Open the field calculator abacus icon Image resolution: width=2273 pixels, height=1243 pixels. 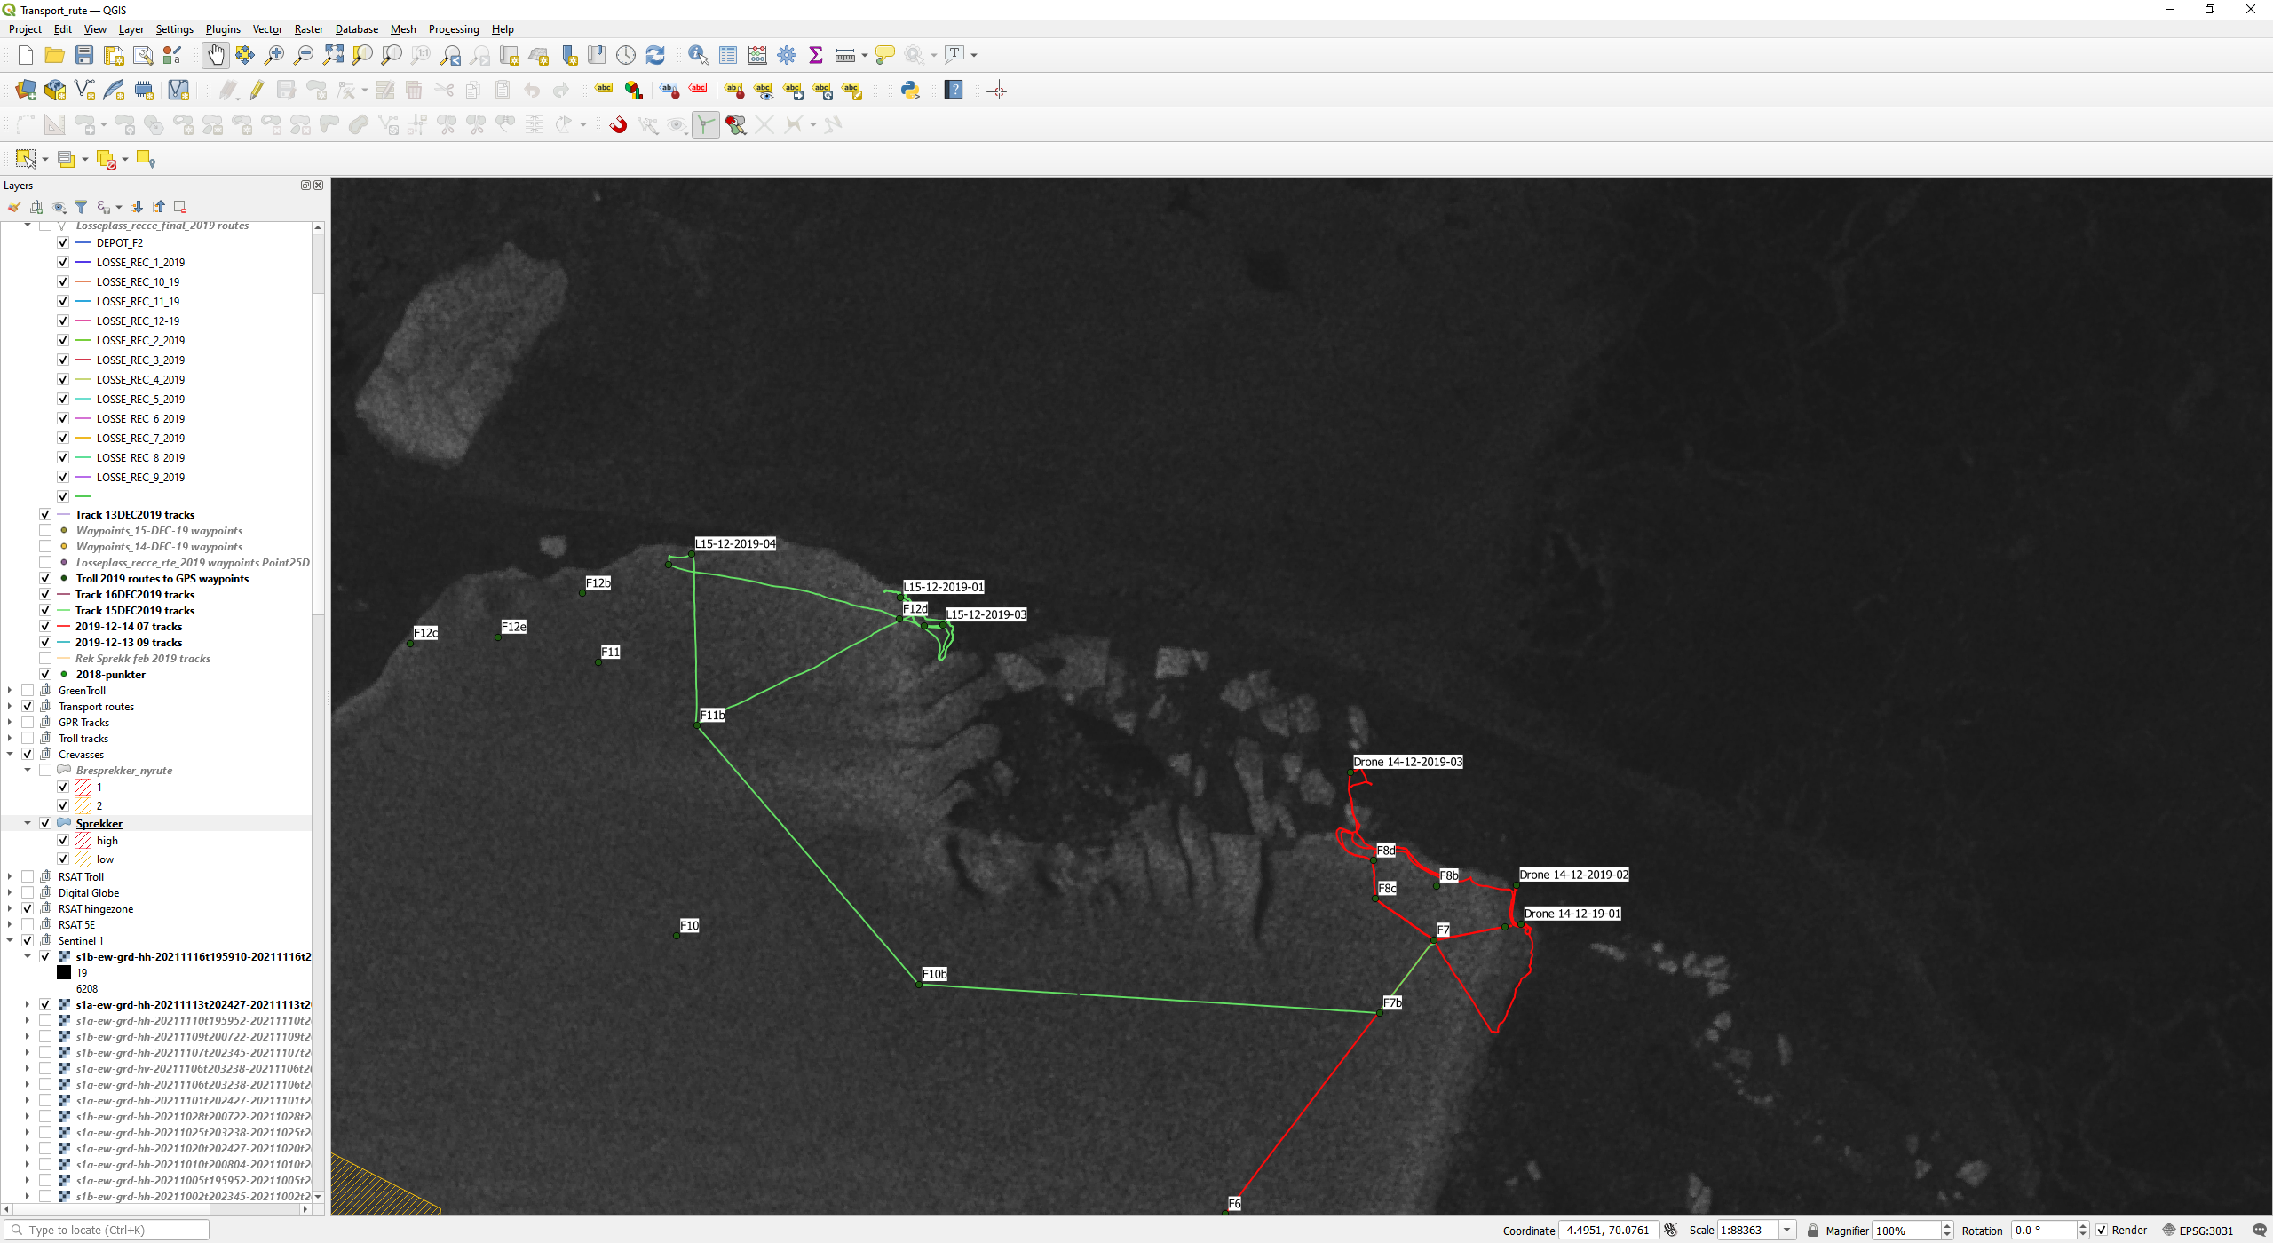pos(757,55)
